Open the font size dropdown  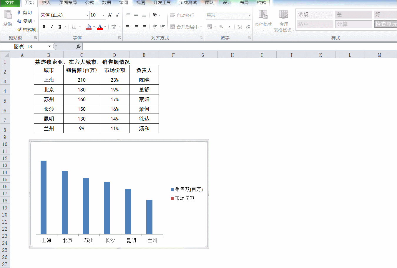(x=104, y=15)
